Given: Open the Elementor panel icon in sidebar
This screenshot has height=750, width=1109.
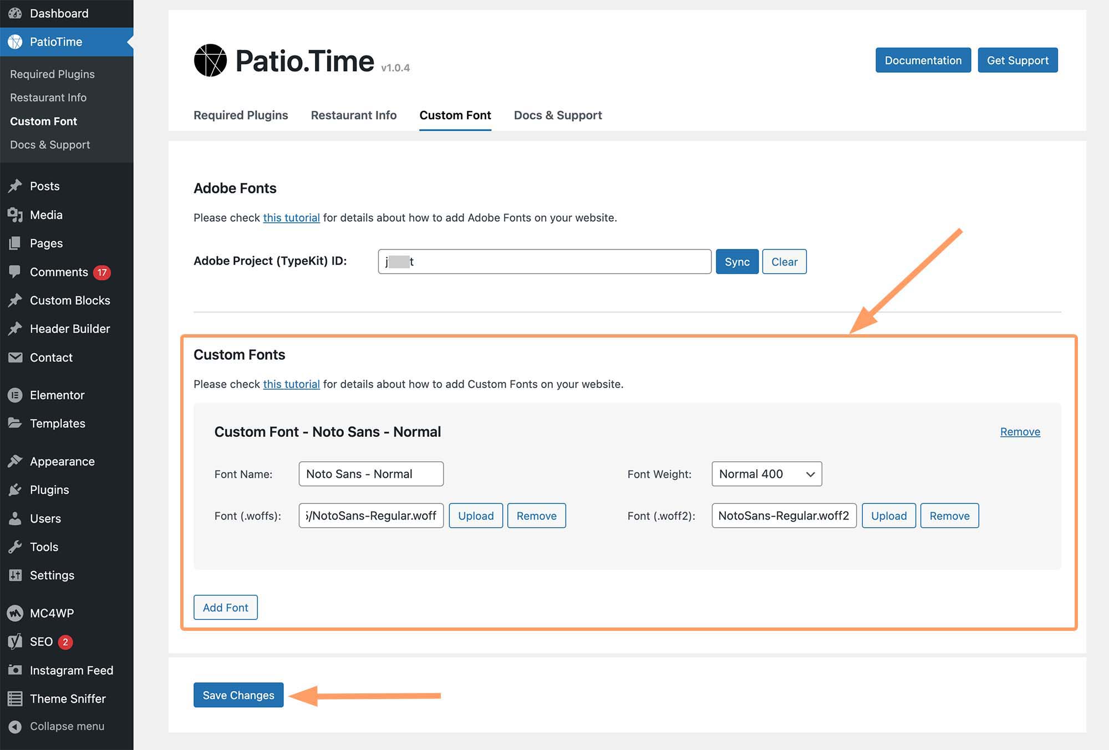Looking at the screenshot, I should [x=15, y=395].
